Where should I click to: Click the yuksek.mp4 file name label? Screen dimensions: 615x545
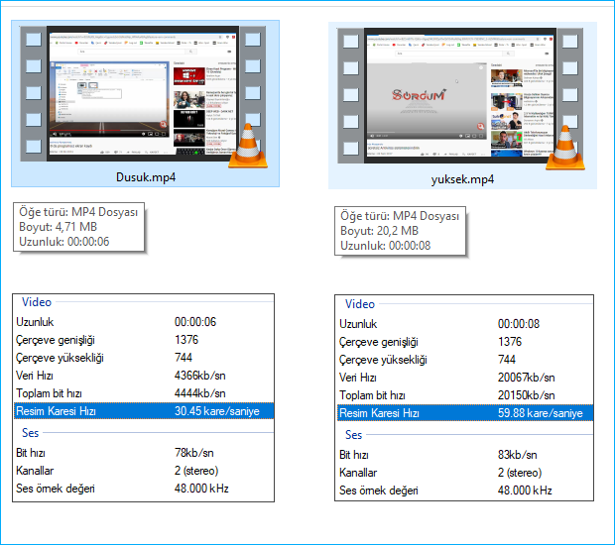[x=462, y=179]
